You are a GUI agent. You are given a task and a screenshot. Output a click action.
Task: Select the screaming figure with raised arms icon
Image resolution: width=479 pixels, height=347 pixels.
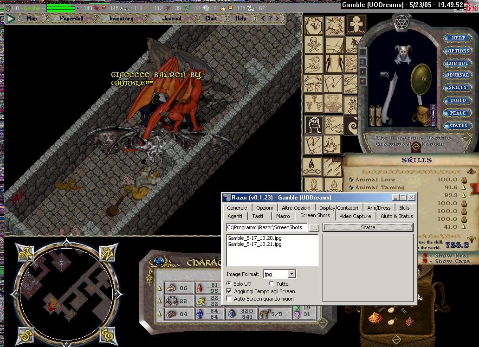[x=334, y=103]
